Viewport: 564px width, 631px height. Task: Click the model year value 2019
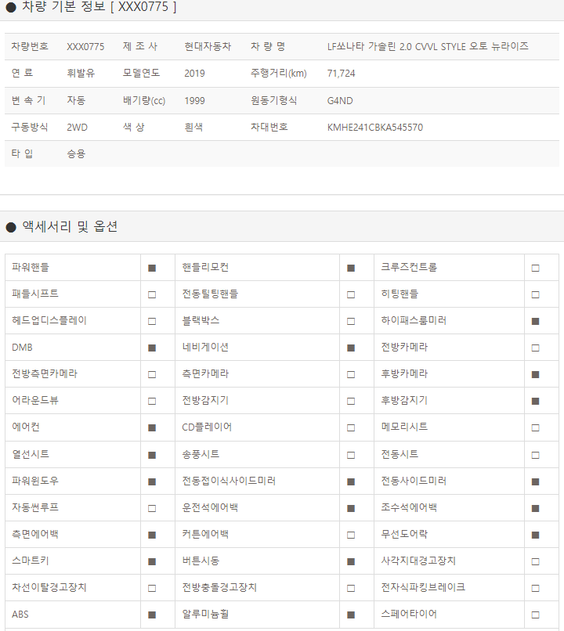point(194,74)
